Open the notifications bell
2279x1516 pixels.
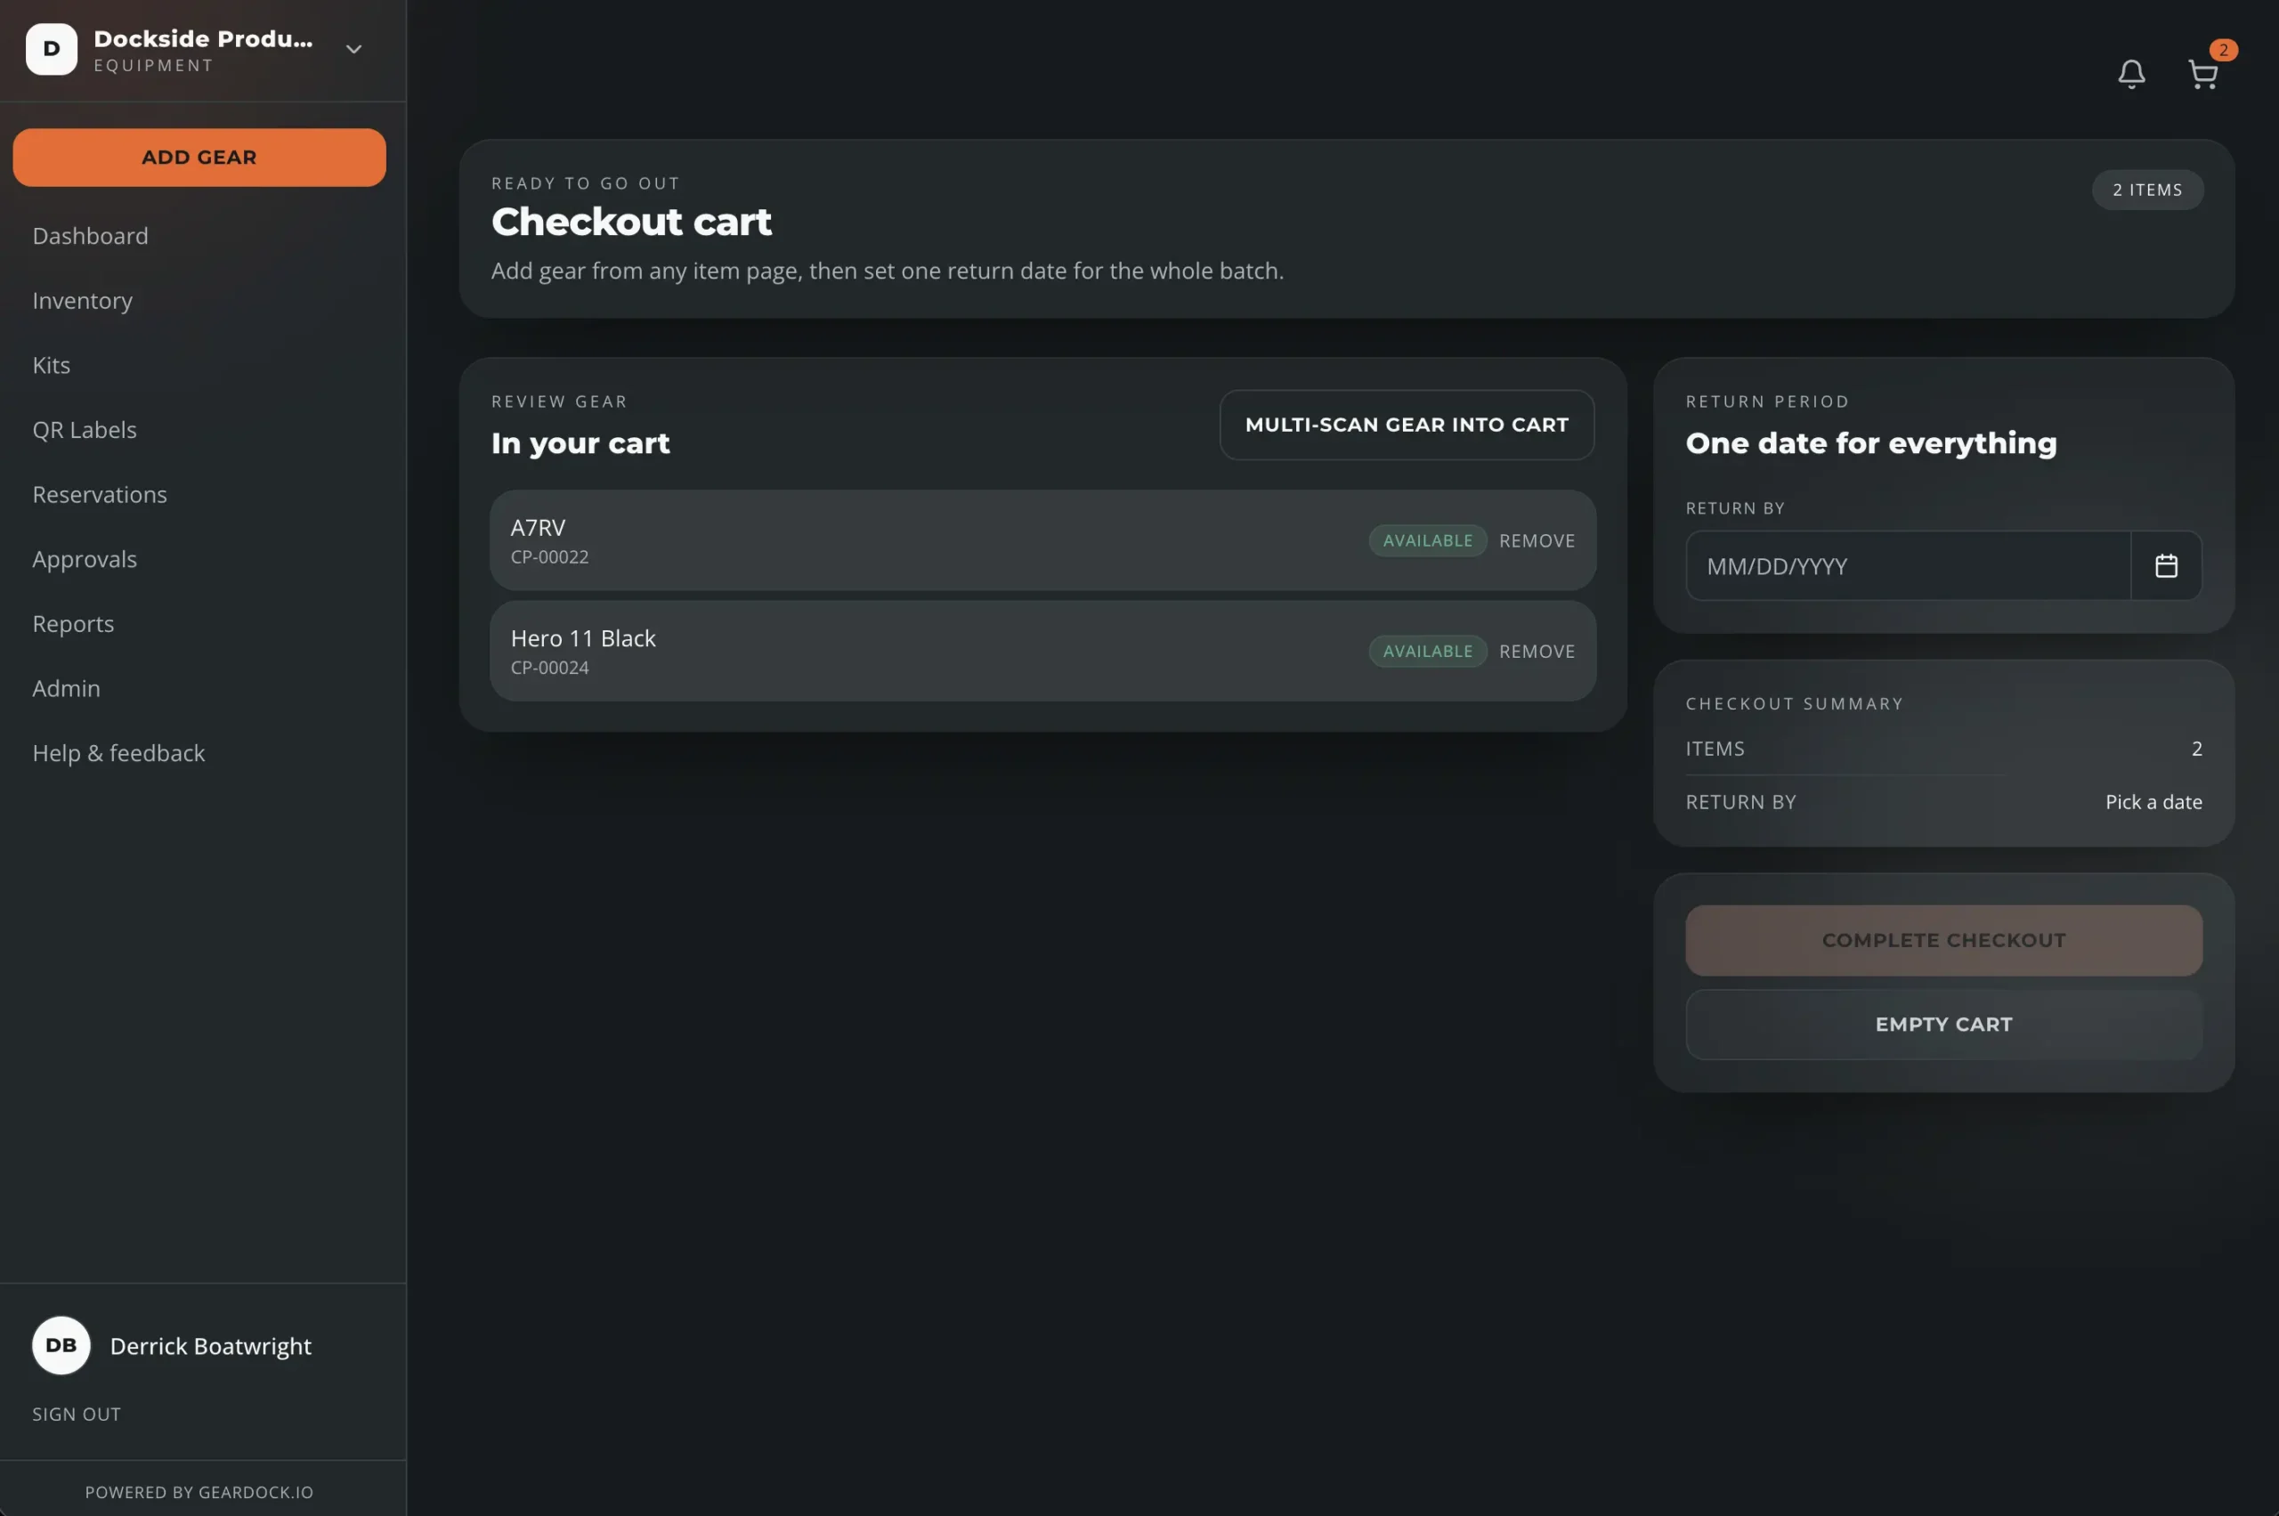pos(2131,75)
